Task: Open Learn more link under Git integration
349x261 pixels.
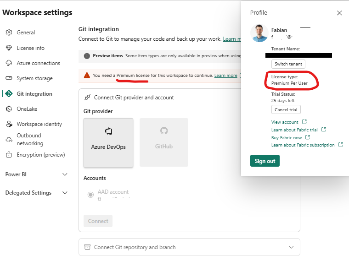Action: pyautogui.click(x=232, y=39)
